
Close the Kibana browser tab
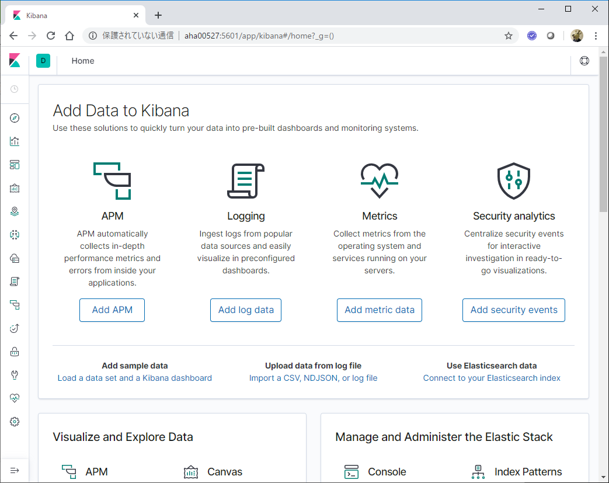click(136, 16)
